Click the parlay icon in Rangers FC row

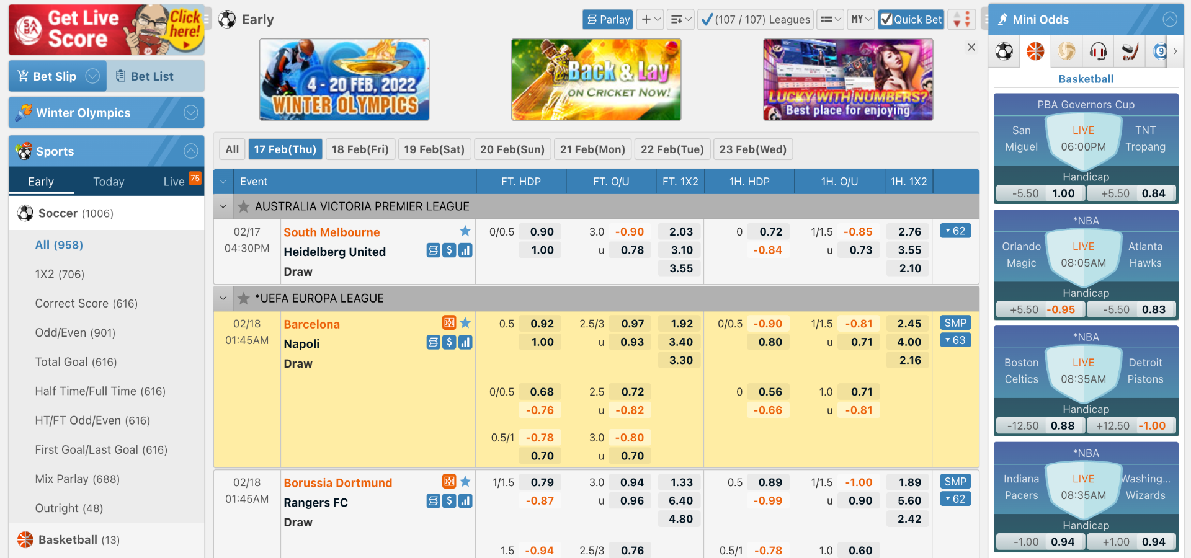pos(434,501)
